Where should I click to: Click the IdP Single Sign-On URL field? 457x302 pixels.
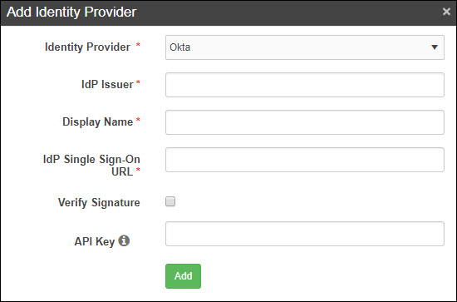(305, 160)
